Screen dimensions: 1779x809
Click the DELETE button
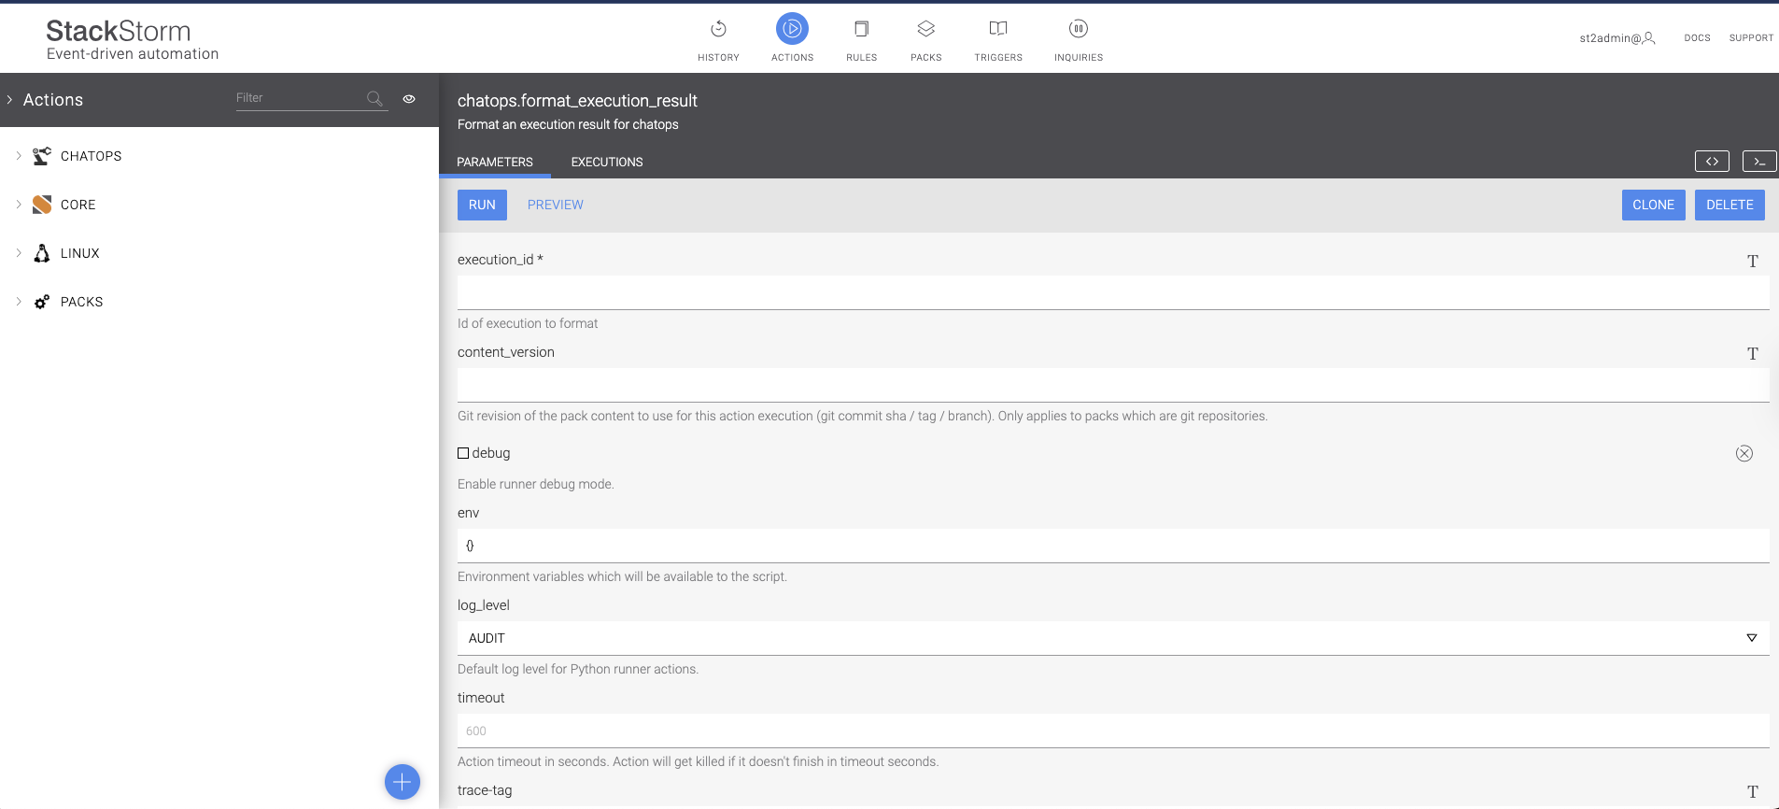tap(1730, 205)
